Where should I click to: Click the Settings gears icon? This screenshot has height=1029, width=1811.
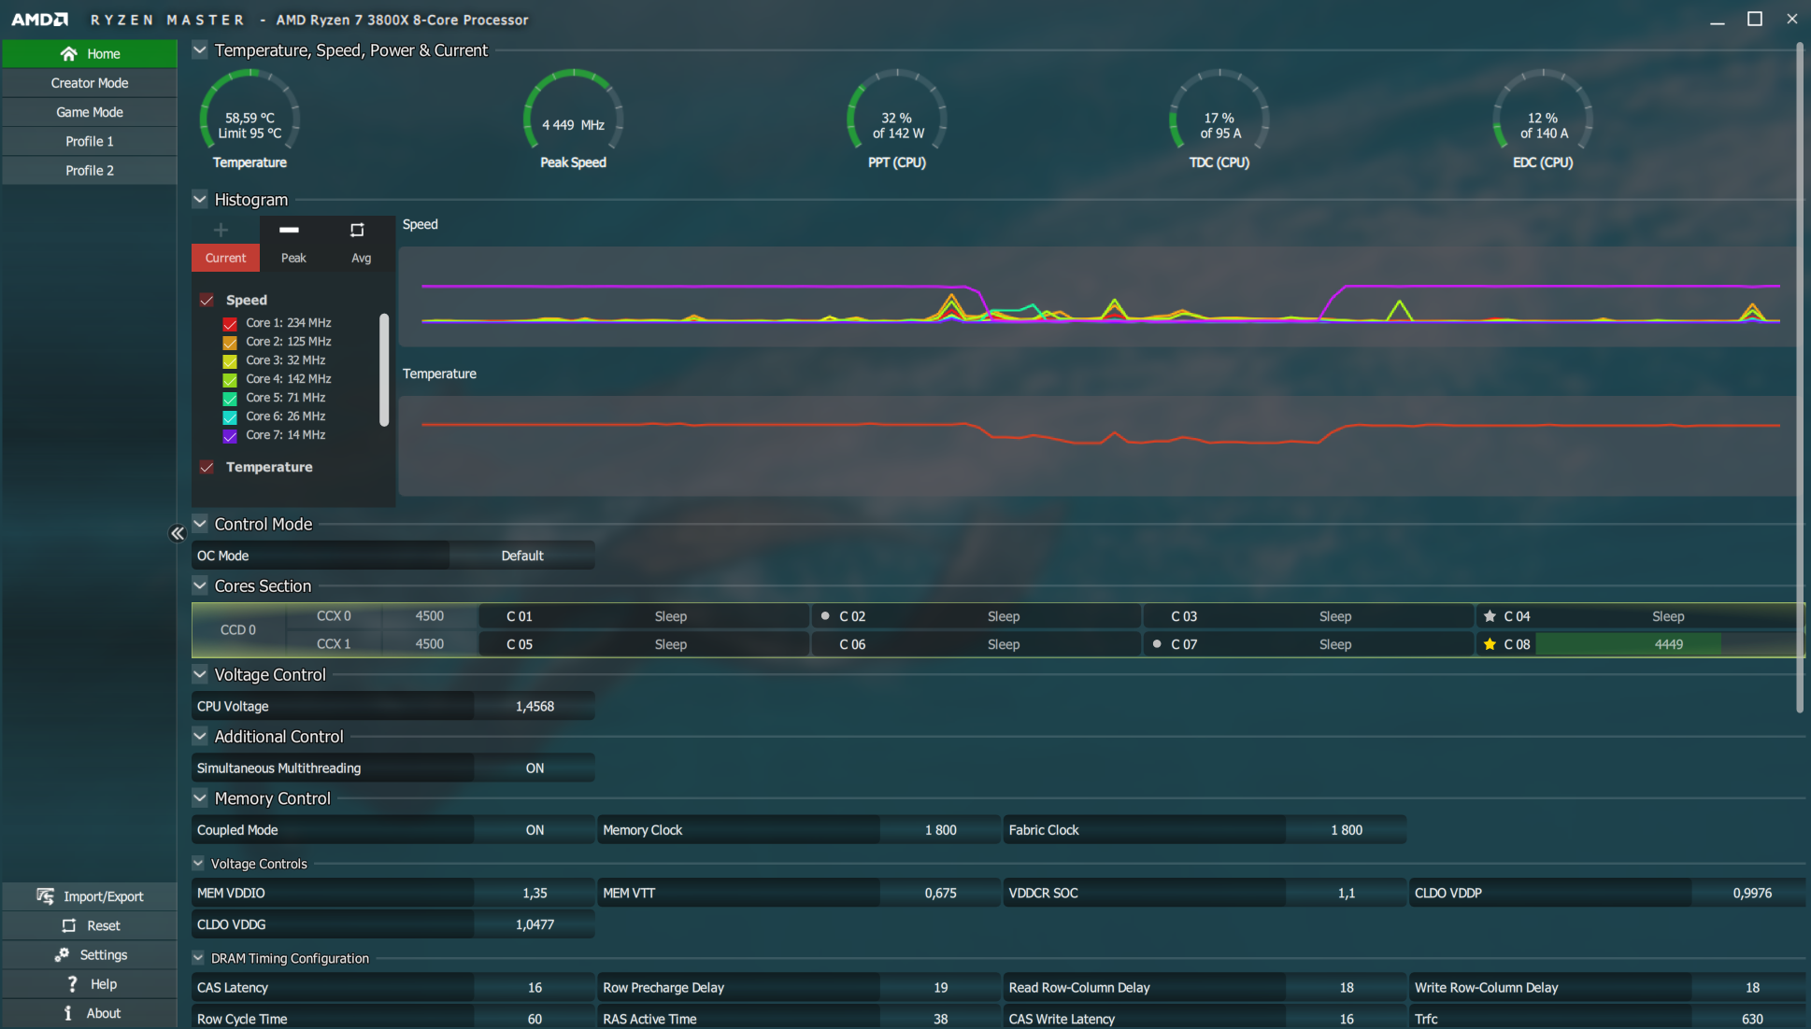[x=63, y=954]
